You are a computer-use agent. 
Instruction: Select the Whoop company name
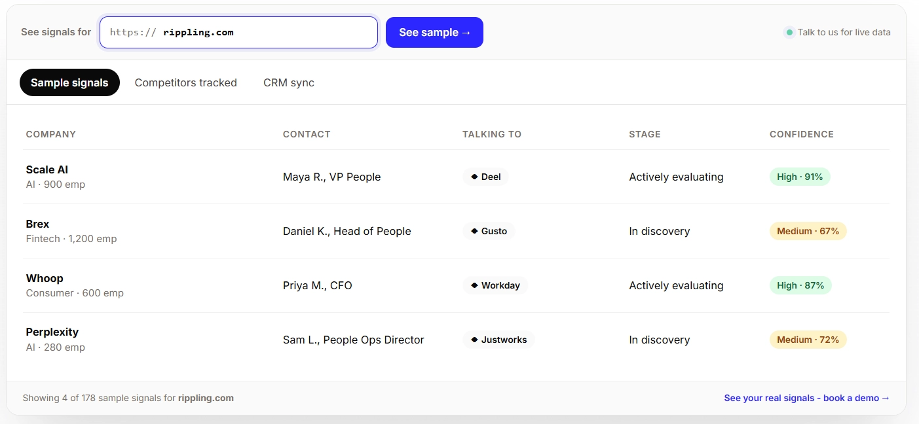pos(45,278)
